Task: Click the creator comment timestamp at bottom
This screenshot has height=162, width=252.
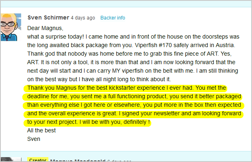Action: [x=119, y=161]
